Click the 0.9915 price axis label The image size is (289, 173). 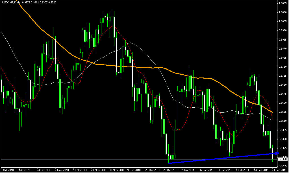(x=283, y=39)
